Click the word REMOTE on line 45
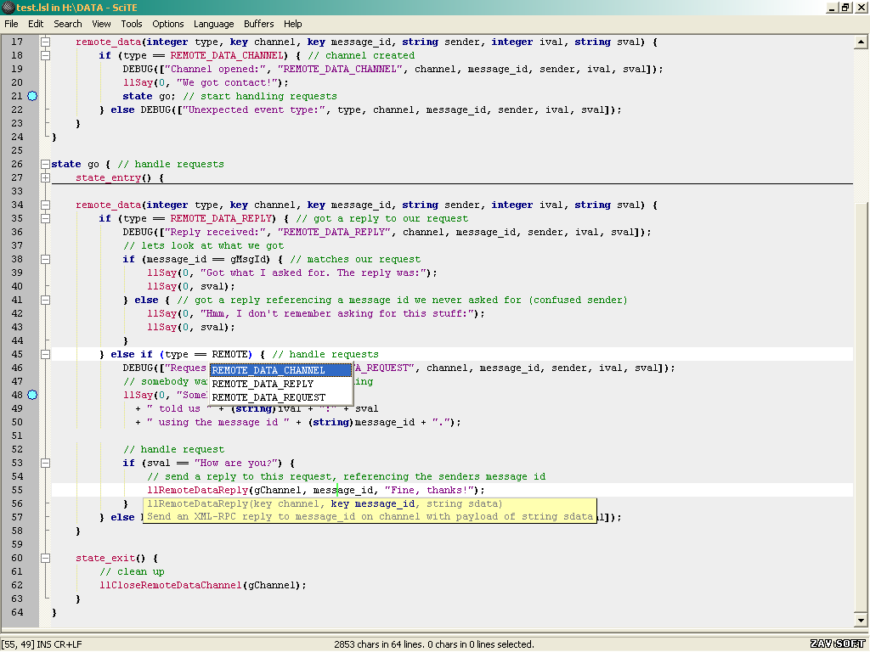 coord(229,354)
